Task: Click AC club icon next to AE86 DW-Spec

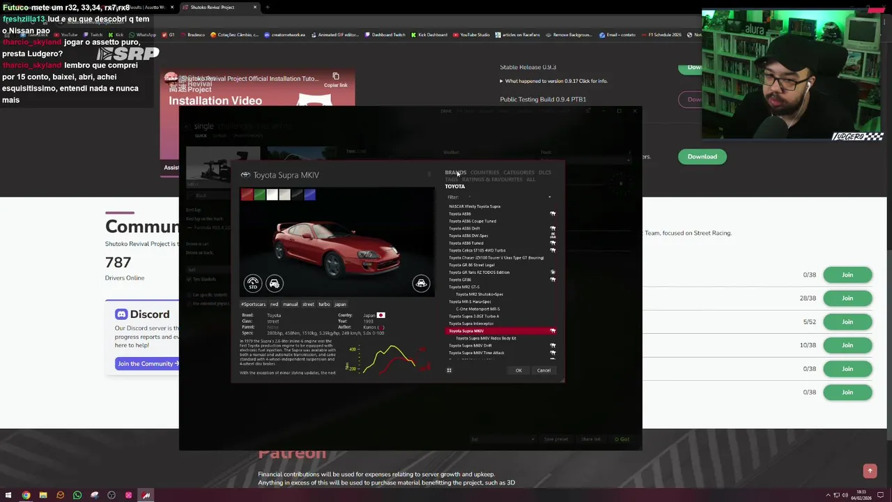Action: (553, 236)
